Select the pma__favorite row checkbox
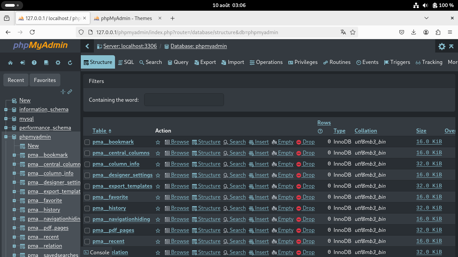This screenshot has width=458, height=257. click(87, 197)
